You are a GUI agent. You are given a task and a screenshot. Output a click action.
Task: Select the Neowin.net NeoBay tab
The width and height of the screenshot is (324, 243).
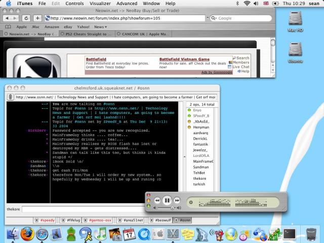point(31,34)
